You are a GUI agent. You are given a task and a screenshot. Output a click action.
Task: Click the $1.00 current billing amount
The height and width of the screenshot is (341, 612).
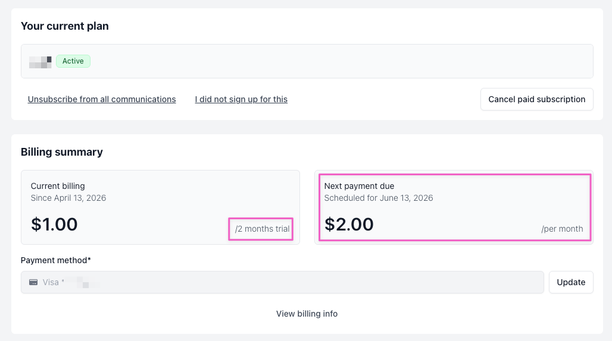(x=54, y=224)
